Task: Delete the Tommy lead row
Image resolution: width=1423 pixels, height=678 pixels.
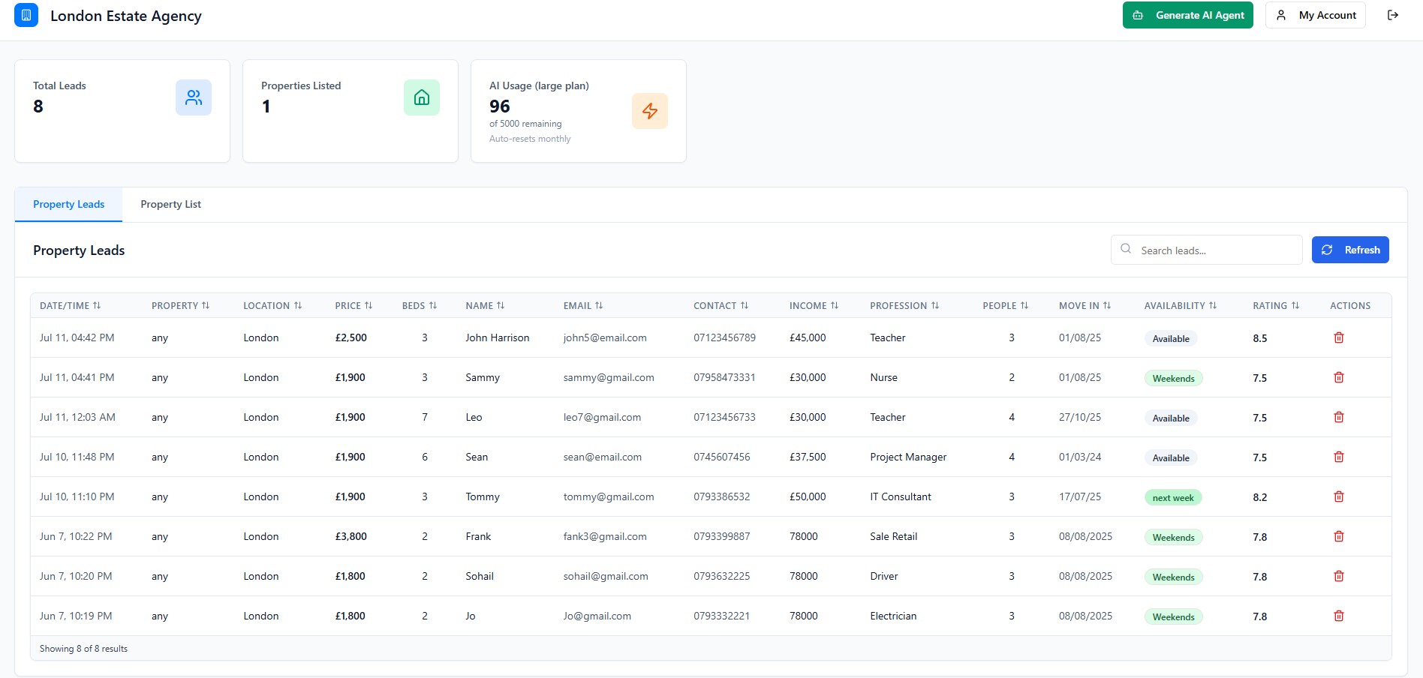Action: click(x=1339, y=496)
